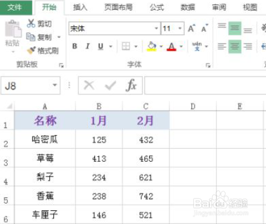Expand the fill color dropdown arrow
This screenshot has height=224, width=266.
[x=161, y=46]
